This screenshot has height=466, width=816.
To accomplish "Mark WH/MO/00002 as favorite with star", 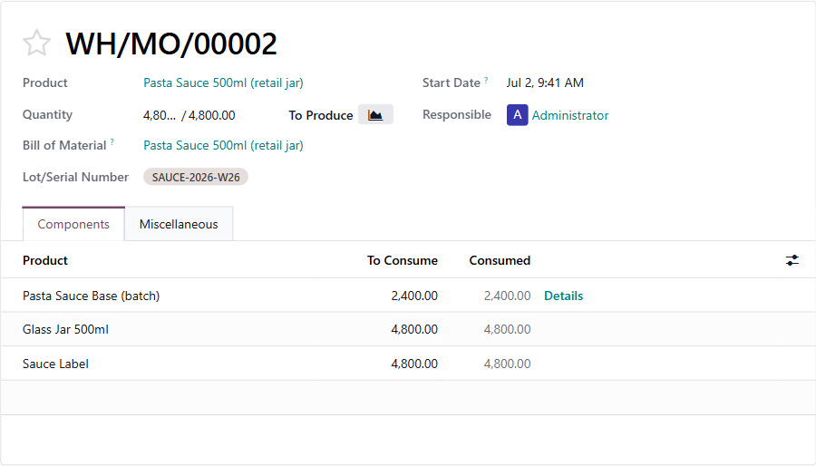I will 36,44.
